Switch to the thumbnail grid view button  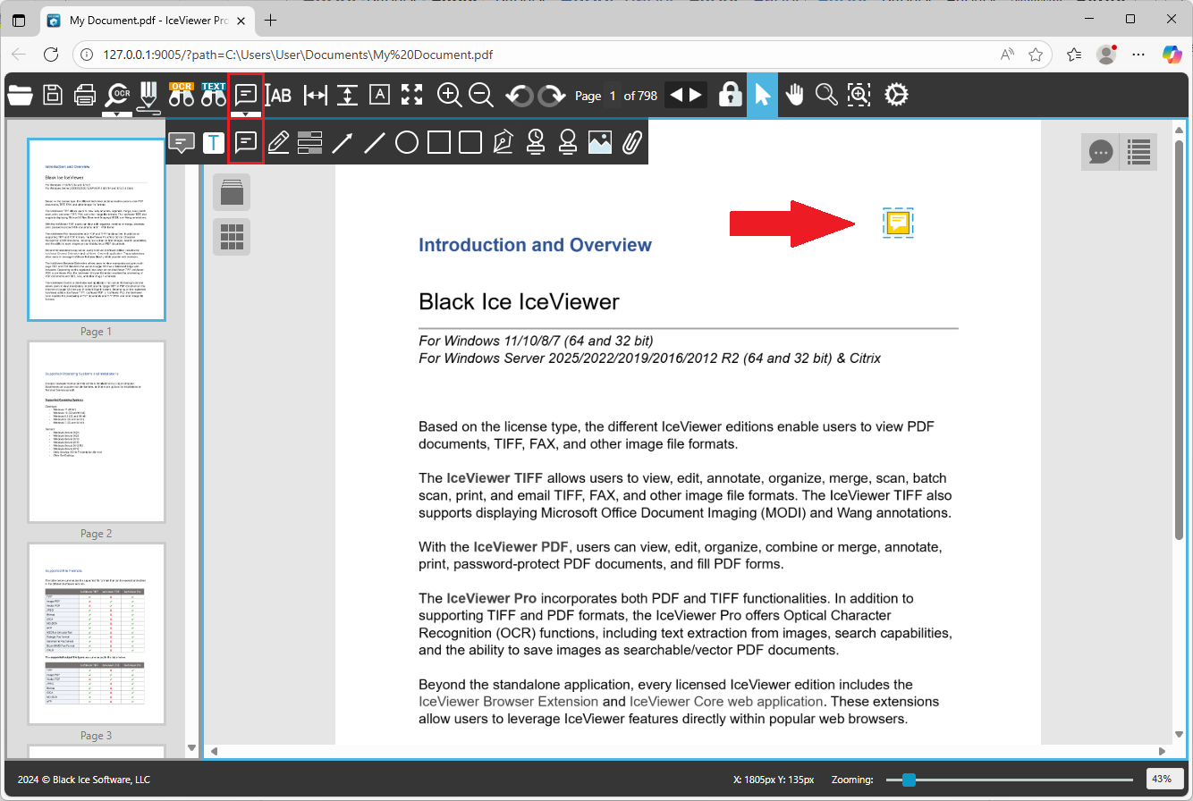232,236
